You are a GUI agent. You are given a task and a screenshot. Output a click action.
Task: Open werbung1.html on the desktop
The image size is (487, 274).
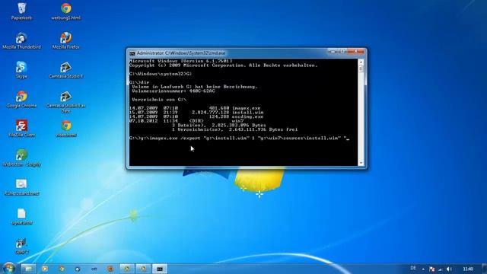66,11
